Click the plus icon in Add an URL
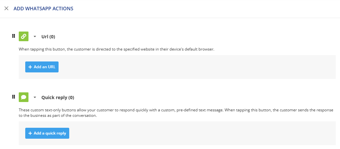The width and height of the screenshot is (340, 149). tap(30, 67)
